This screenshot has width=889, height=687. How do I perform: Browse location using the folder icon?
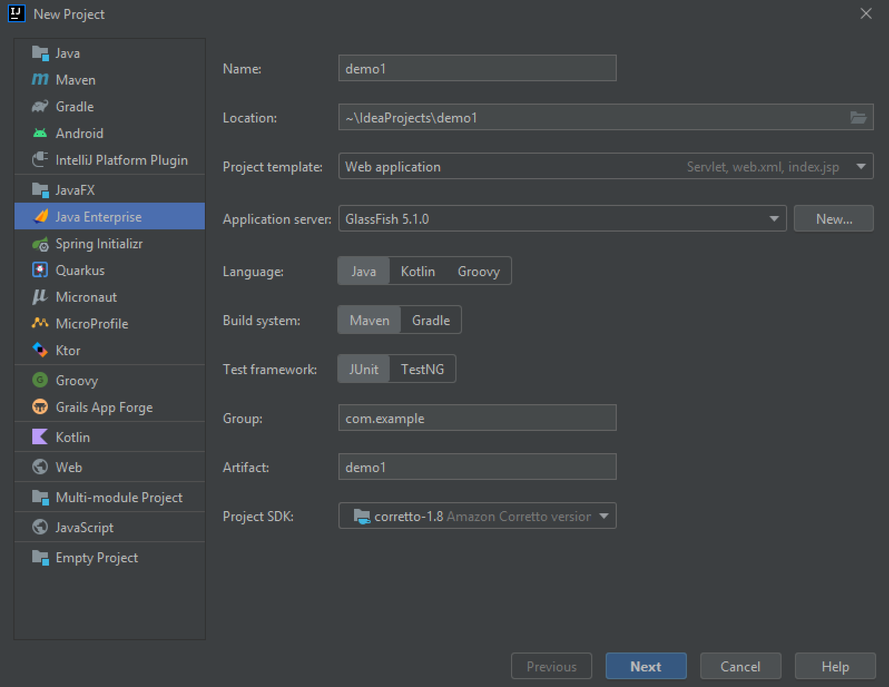pyautogui.click(x=858, y=117)
